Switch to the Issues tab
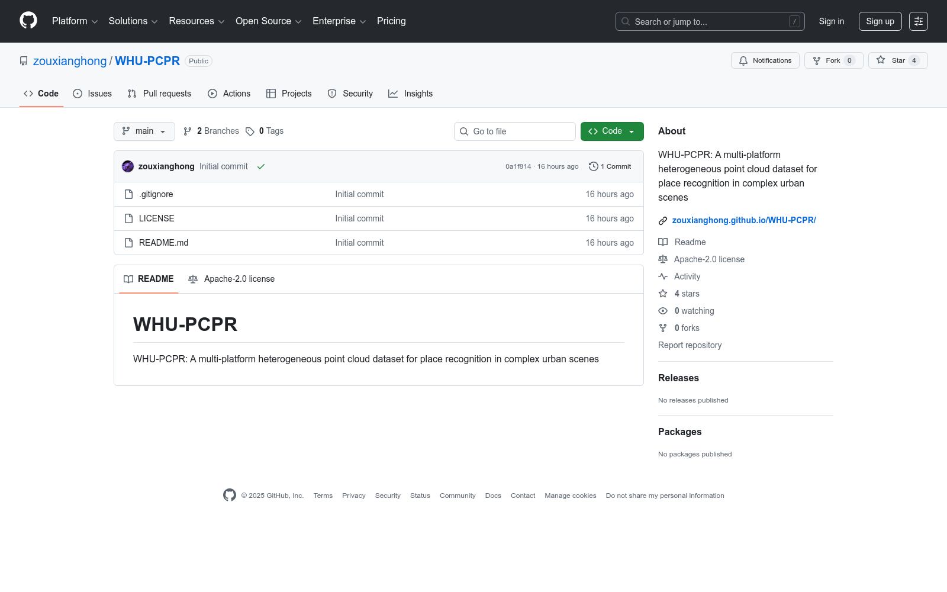Image resolution: width=947 pixels, height=592 pixels. [x=92, y=94]
